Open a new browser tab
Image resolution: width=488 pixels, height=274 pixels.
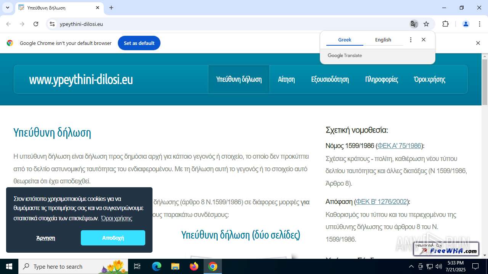tap(111, 8)
